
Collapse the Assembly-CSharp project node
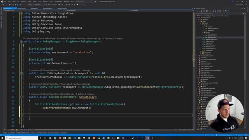pyautogui.click(x=197, y=18)
